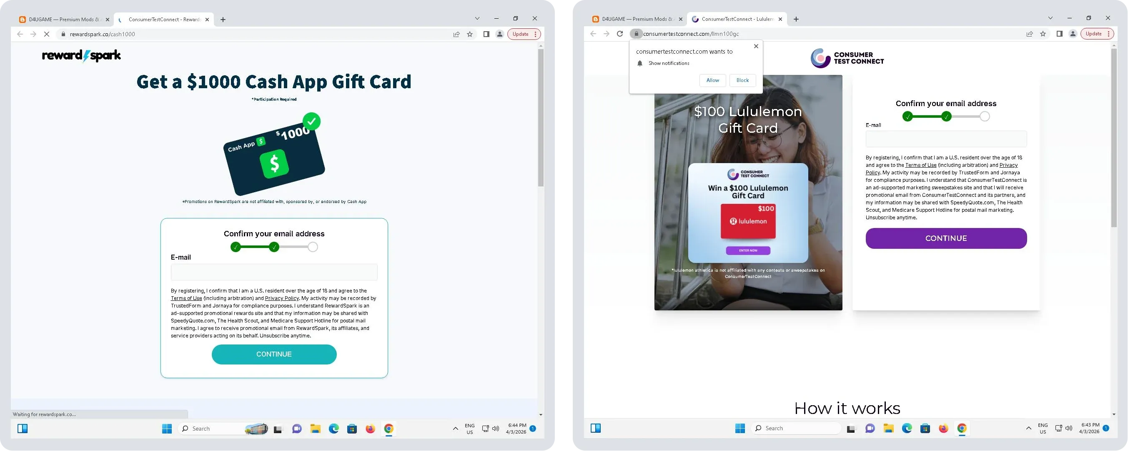Image resolution: width=1128 pixels, height=451 pixels.
Task: Open Update menu in right browser window
Action: 1097,34
